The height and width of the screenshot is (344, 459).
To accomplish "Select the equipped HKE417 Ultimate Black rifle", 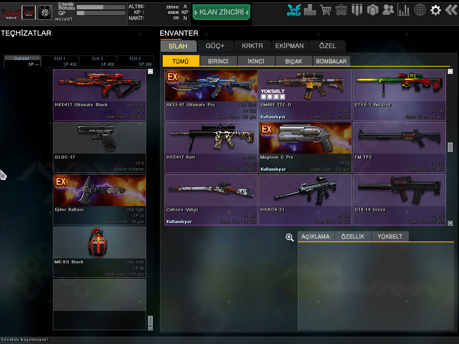I will [100, 95].
